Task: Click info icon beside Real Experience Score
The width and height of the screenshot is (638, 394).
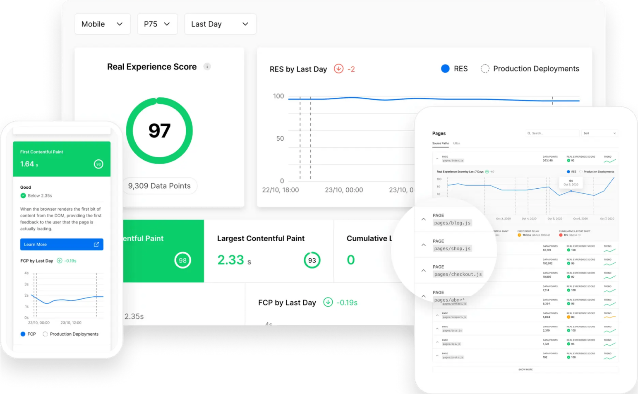Action: point(207,67)
